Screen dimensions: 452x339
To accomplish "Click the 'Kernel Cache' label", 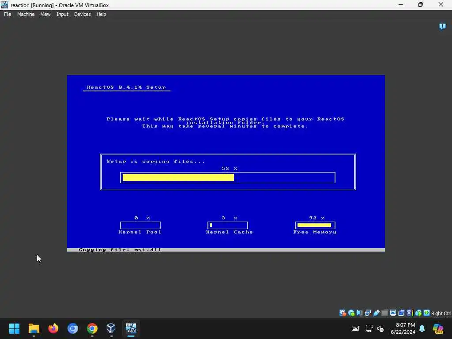I will click(x=230, y=232).
